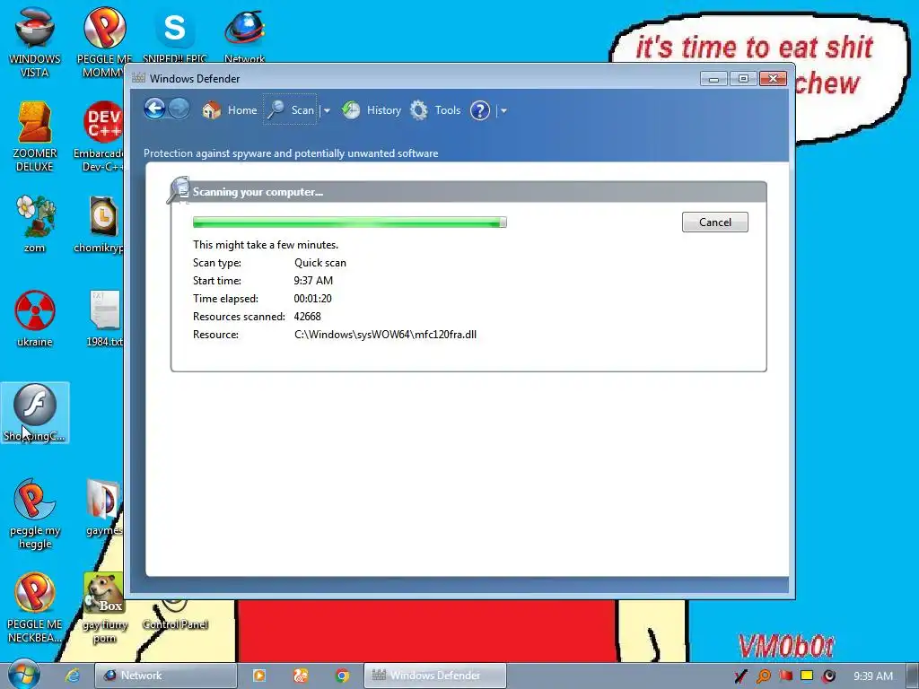
Task: Click the Quick scan type text
Action: (320, 263)
